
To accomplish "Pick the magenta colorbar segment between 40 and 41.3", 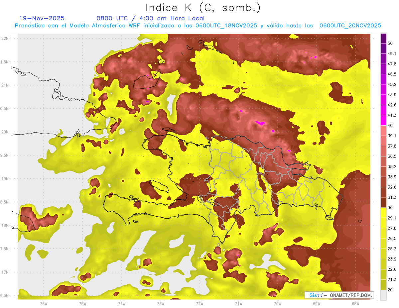I will click(383, 120).
